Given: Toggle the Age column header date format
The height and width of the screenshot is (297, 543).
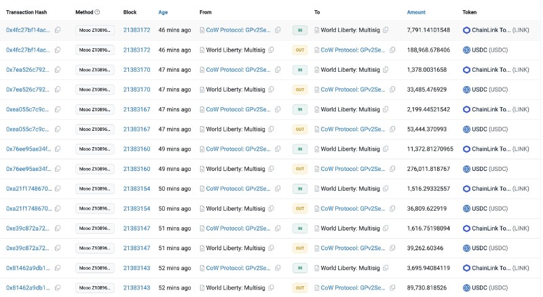Looking at the screenshot, I should [164, 12].
